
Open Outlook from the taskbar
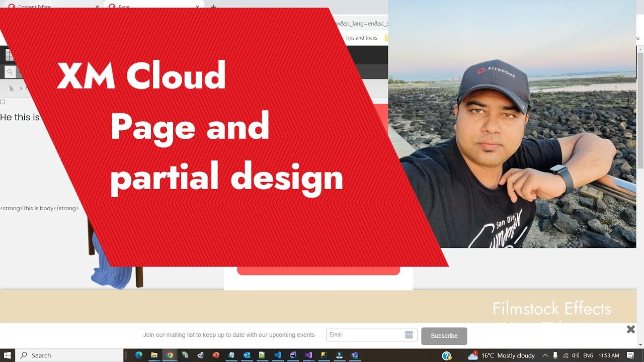tap(247, 355)
